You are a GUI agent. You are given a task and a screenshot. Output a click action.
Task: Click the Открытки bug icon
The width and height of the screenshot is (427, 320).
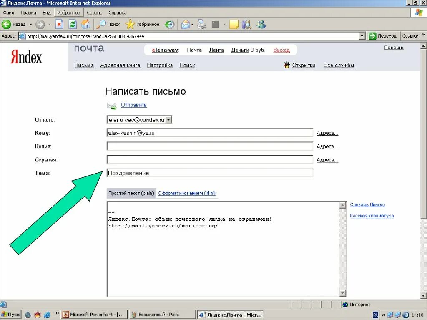286,65
